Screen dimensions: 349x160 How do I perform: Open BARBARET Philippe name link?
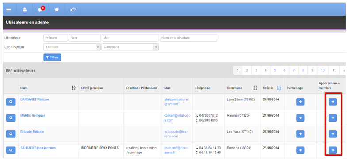coord(35,99)
